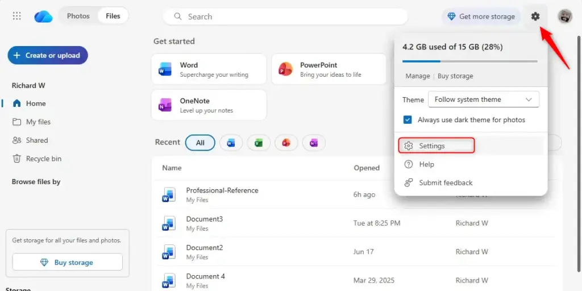Viewport: 582px width, 291px height.
Task: Open the PowerPoint Bring your ideas card
Action: [329, 69]
